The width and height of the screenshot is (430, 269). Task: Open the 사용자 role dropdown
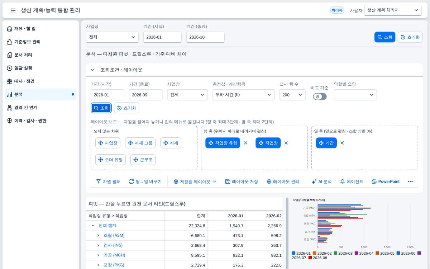click(x=393, y=10)
